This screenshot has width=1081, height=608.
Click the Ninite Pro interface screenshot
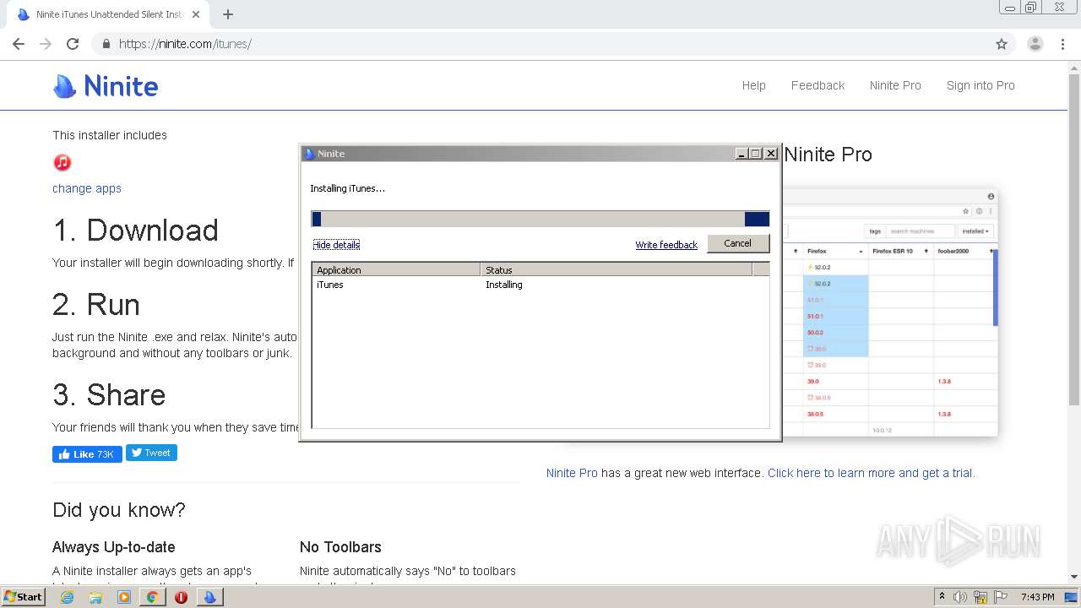[889, 313]
